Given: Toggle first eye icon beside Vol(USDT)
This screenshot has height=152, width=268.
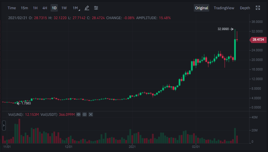Looking at the screenshot, I should click(79, 114).
